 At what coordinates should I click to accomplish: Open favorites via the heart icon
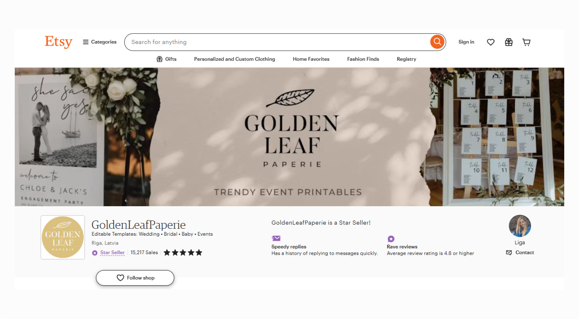click(x=491, y=42)
